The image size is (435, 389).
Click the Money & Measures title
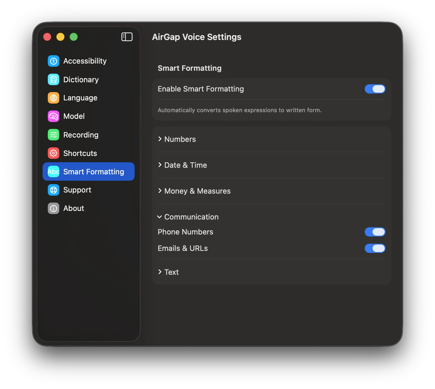coord(197,191)
